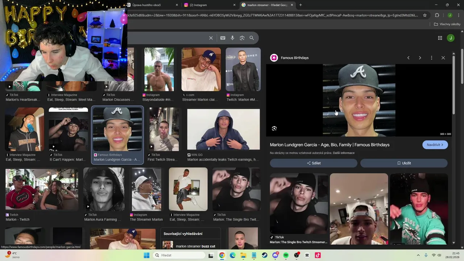Open Task View on the taskbar
The height and width of the screenshot is (261, 464).
coord(211,255)
